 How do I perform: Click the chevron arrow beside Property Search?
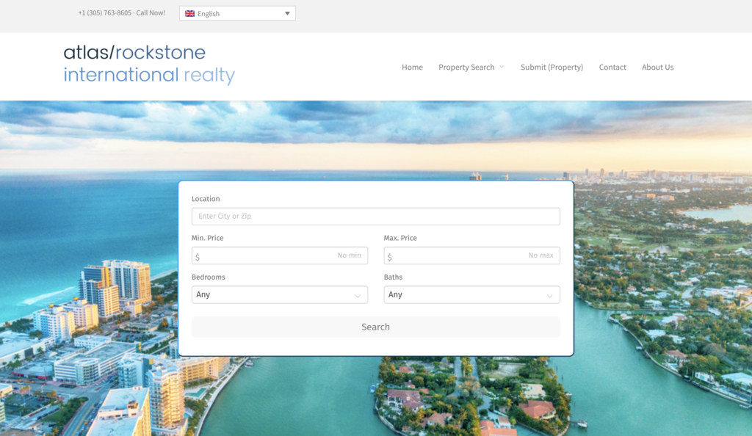[x=502, y=67]
